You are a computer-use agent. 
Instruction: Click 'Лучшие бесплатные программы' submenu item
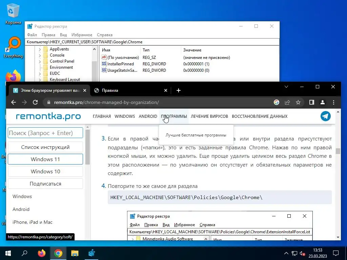click(196, 135)
